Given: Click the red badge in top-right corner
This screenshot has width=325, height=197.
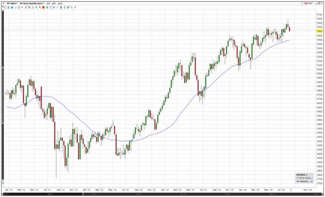Looking at the screenshot, I should point(306,3).
